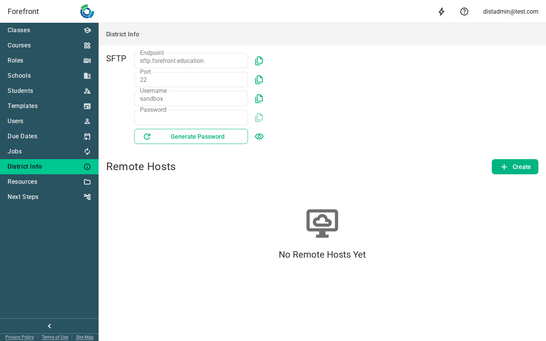The height and width of the screenshot is (341, 546).
Task: Go to Roles page
Action: pos(49,61)
